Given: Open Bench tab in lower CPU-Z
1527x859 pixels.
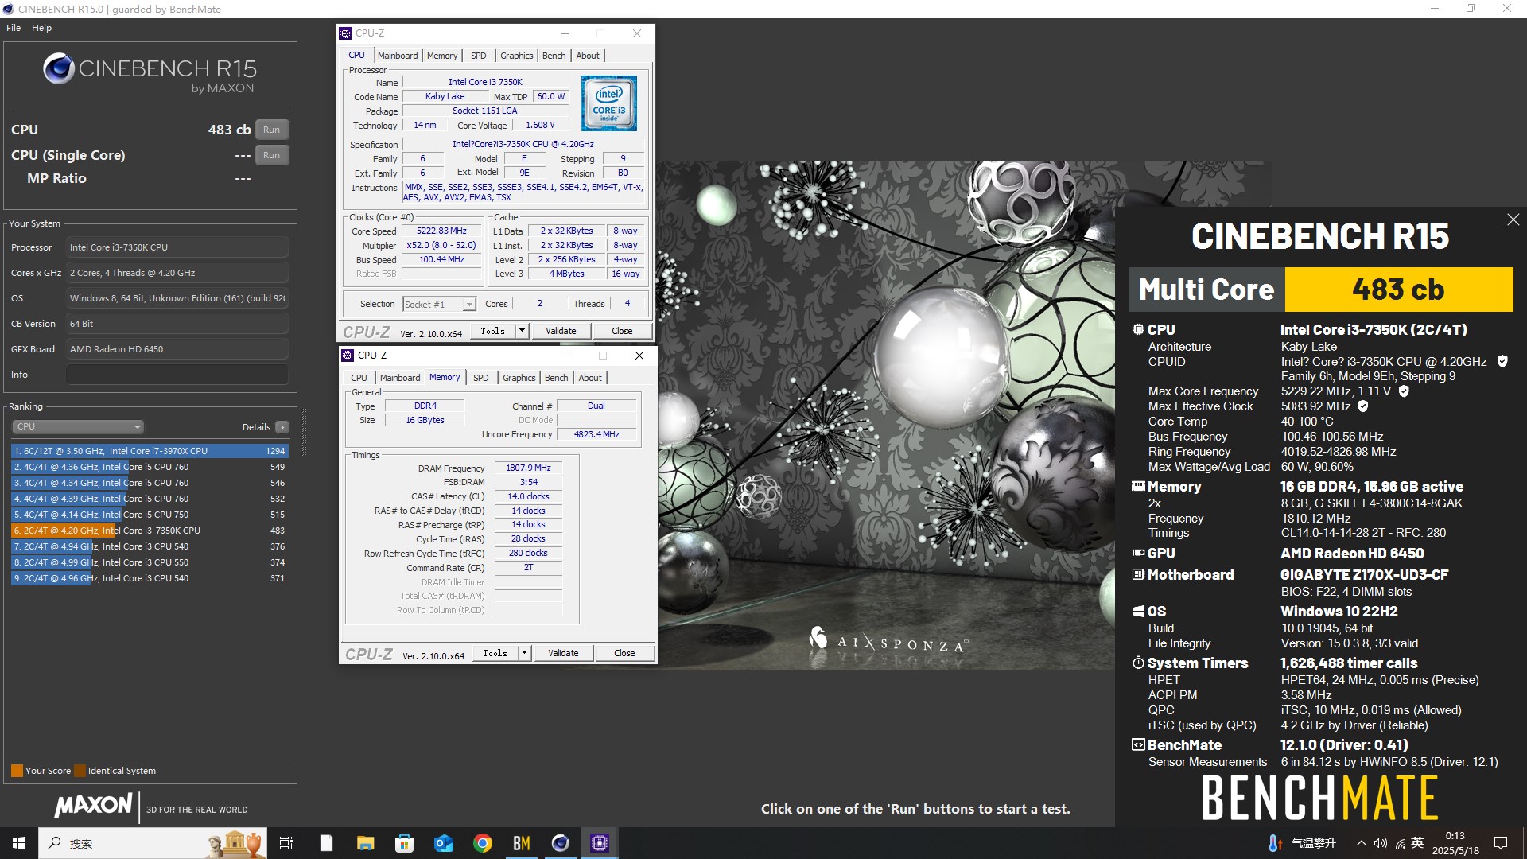Looking at the screenshot, I should point(556,378).
